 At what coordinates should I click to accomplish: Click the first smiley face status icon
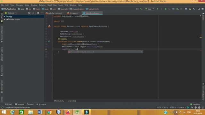point(196,108)
